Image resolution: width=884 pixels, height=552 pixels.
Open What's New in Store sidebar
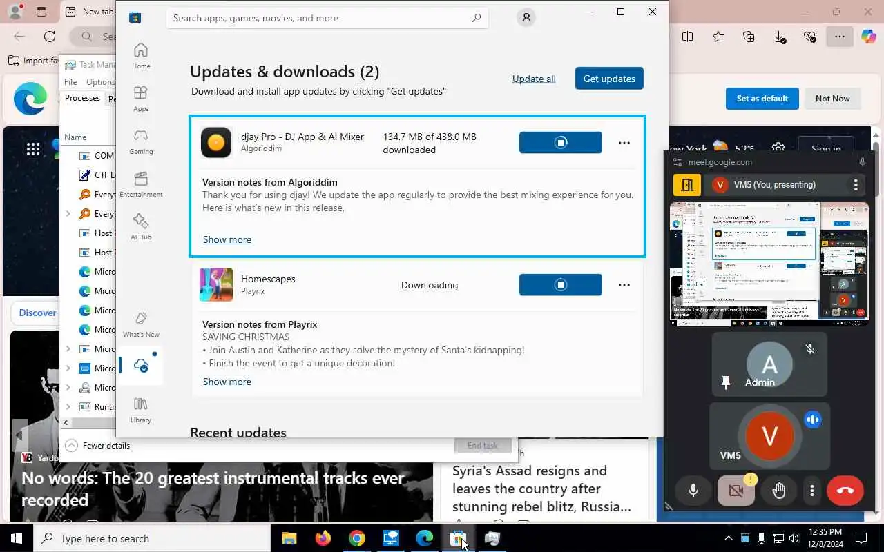[141, 324]
